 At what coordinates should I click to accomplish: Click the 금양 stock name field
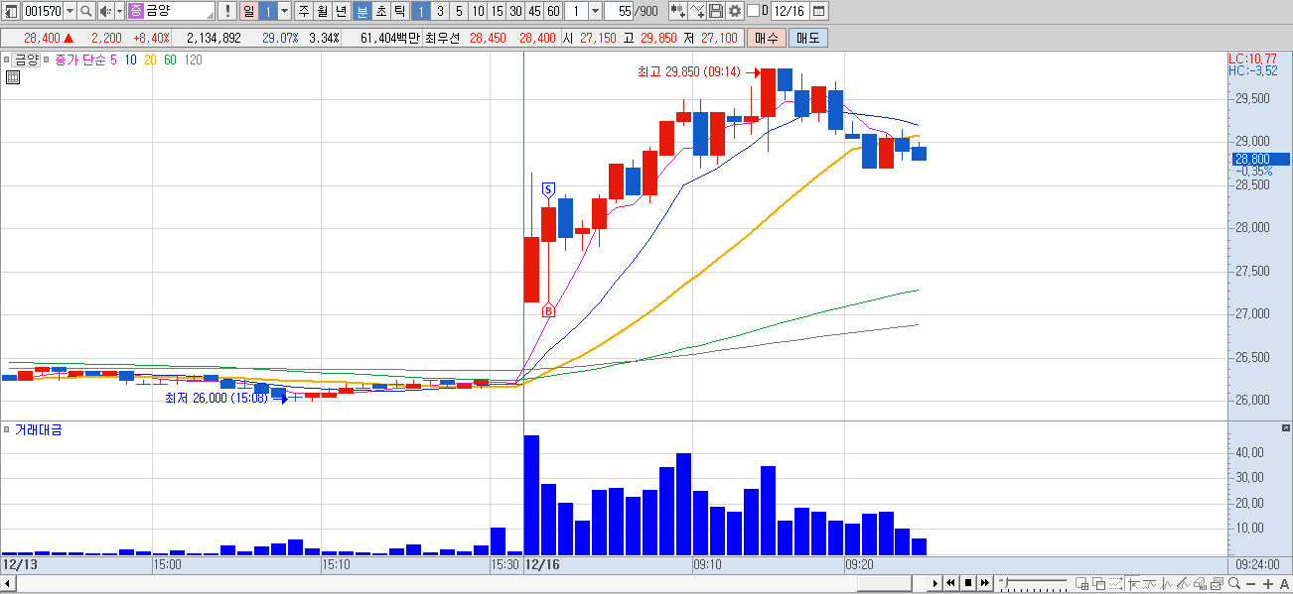click(171, 12)
